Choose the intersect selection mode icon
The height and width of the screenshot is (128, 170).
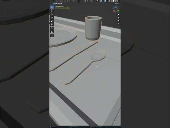(x=61, y=4)
